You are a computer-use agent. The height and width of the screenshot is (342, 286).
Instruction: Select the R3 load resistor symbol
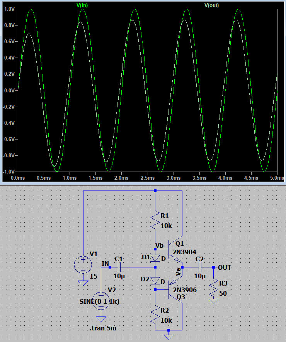[213, 287]
